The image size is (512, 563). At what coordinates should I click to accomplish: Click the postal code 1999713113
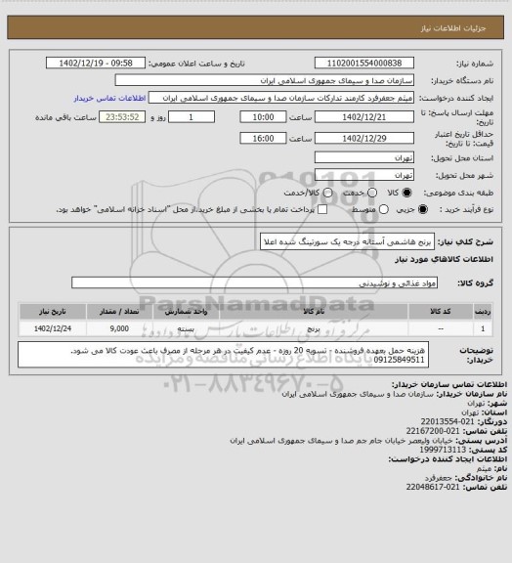(x=443, y=450)
